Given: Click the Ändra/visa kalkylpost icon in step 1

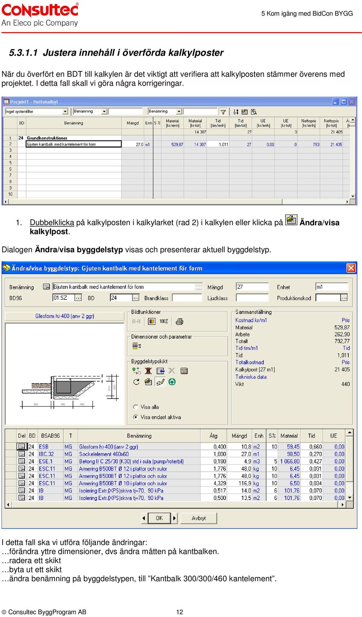Looking at the screenshot, I should point(291,220).
